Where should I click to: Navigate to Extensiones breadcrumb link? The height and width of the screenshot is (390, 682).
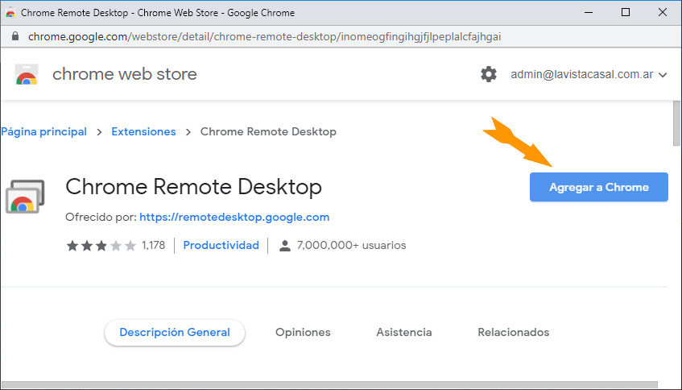click(143, 131)
